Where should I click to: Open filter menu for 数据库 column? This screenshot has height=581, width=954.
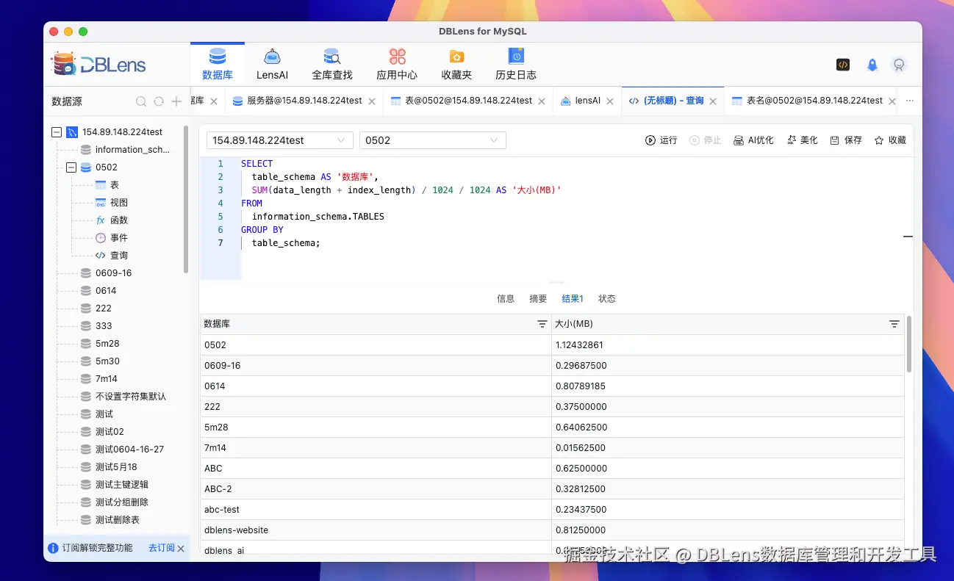tap(542, 324)
